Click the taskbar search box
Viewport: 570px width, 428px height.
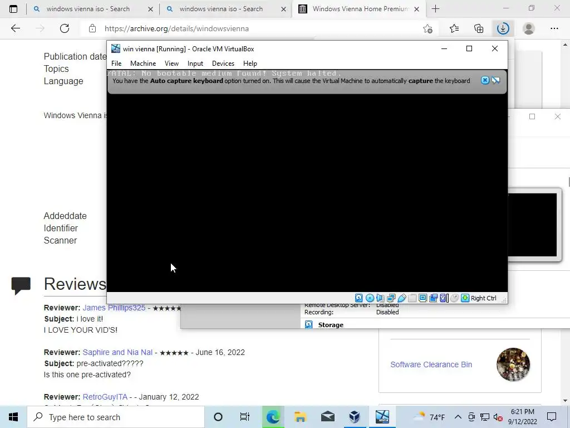click(116, 417)
